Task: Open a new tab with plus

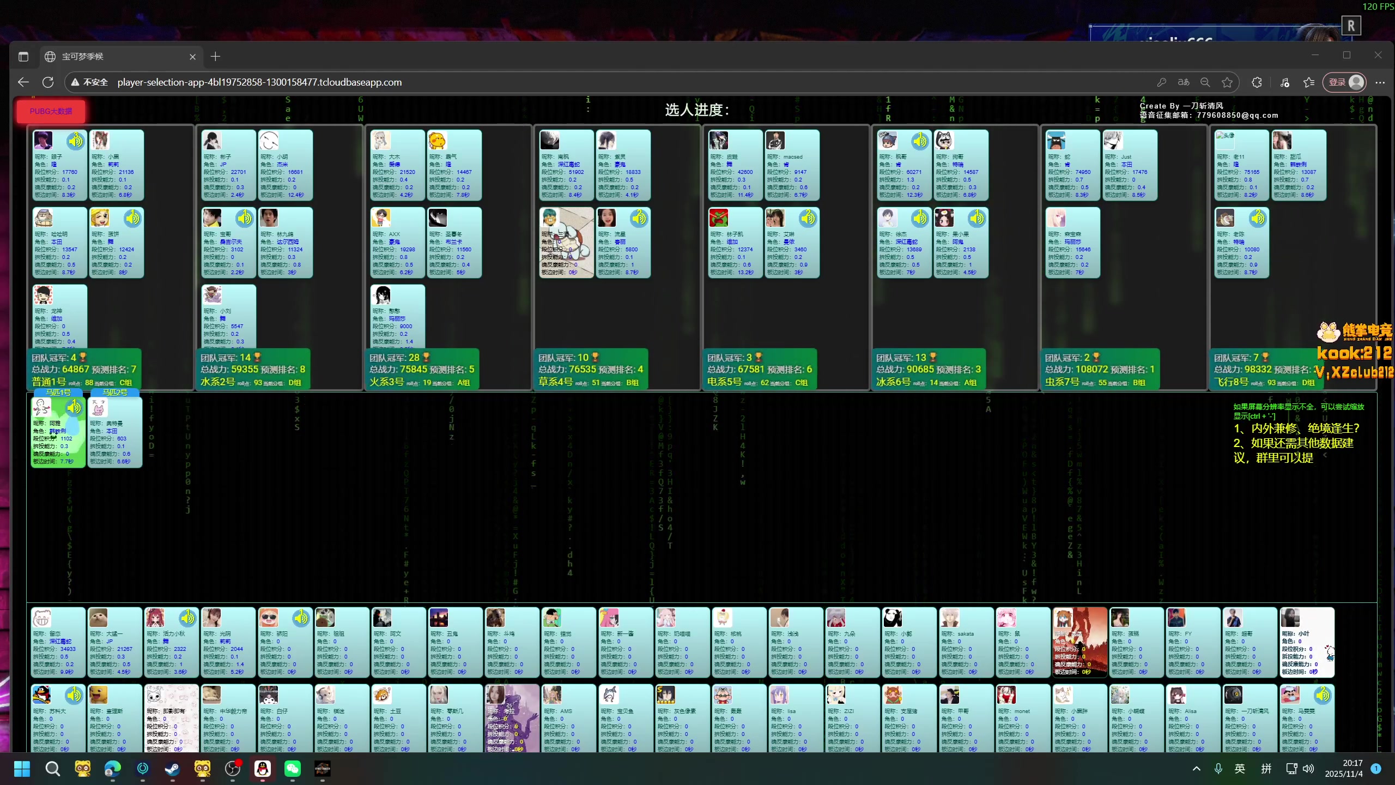Action: pos(215,57)
